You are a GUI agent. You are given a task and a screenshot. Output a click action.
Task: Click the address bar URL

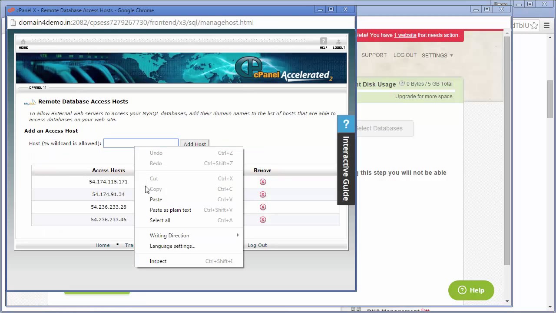pyautogui.click(x=136, y=23)
